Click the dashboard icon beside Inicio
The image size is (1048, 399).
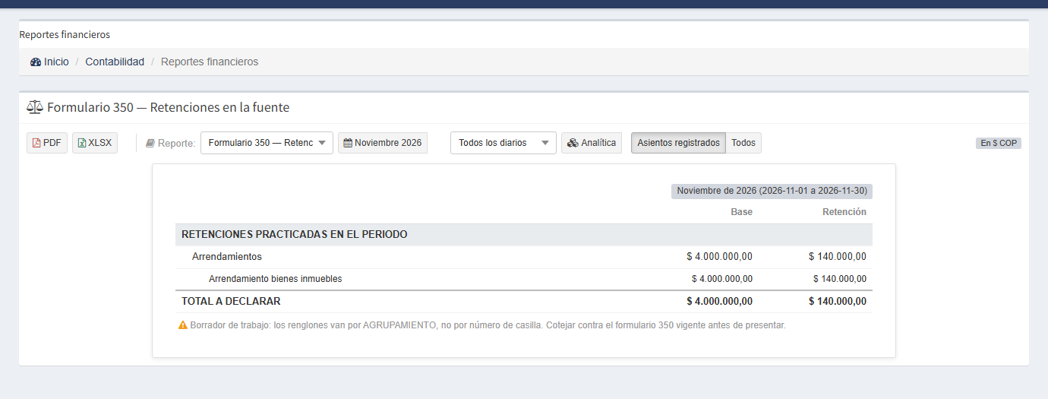coord(36,62)
